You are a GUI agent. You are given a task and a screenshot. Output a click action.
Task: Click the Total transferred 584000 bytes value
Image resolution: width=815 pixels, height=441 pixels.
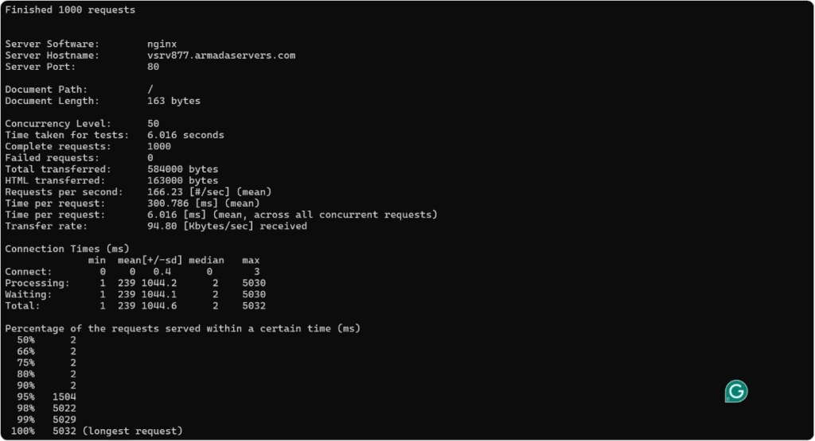click(x=182, y=169)
